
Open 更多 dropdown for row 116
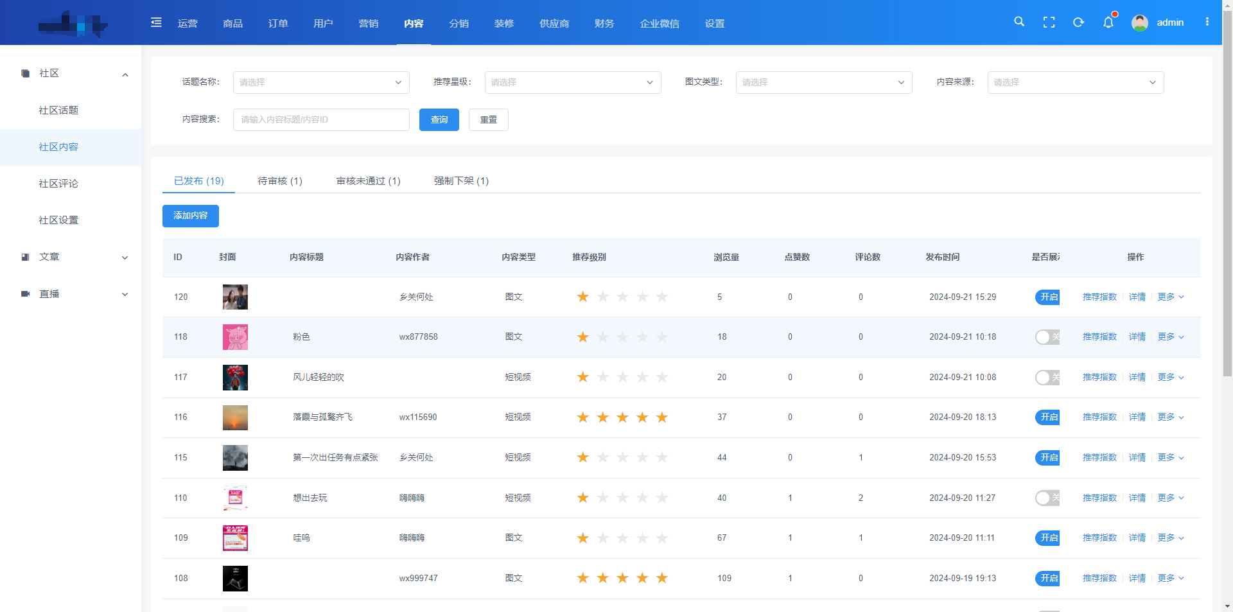[1171, 417]
